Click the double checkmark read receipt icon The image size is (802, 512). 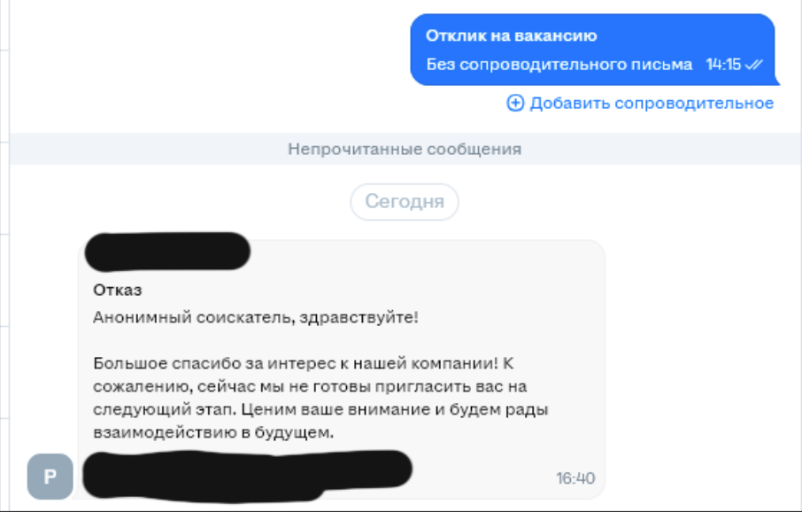point(754,65)
